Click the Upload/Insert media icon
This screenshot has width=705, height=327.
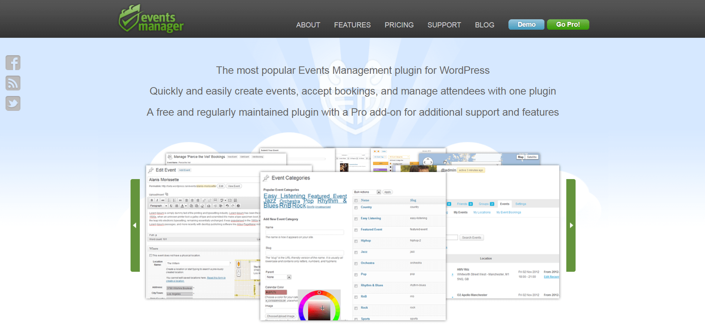(x=167, y=194)
